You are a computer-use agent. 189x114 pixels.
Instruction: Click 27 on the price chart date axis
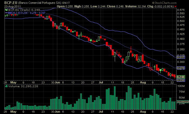point(93,82)
